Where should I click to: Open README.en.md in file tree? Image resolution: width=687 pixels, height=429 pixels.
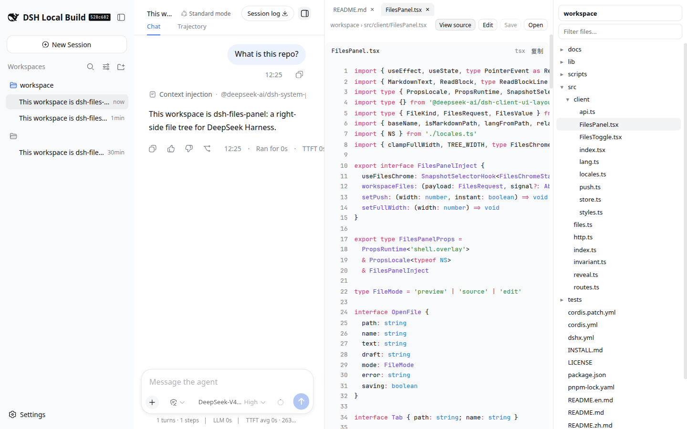pos(618,400)
